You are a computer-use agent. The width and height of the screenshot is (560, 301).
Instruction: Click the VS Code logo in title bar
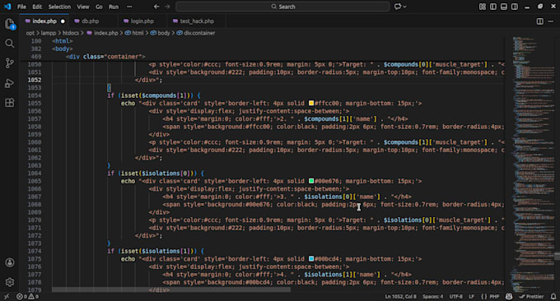(7, 7)
